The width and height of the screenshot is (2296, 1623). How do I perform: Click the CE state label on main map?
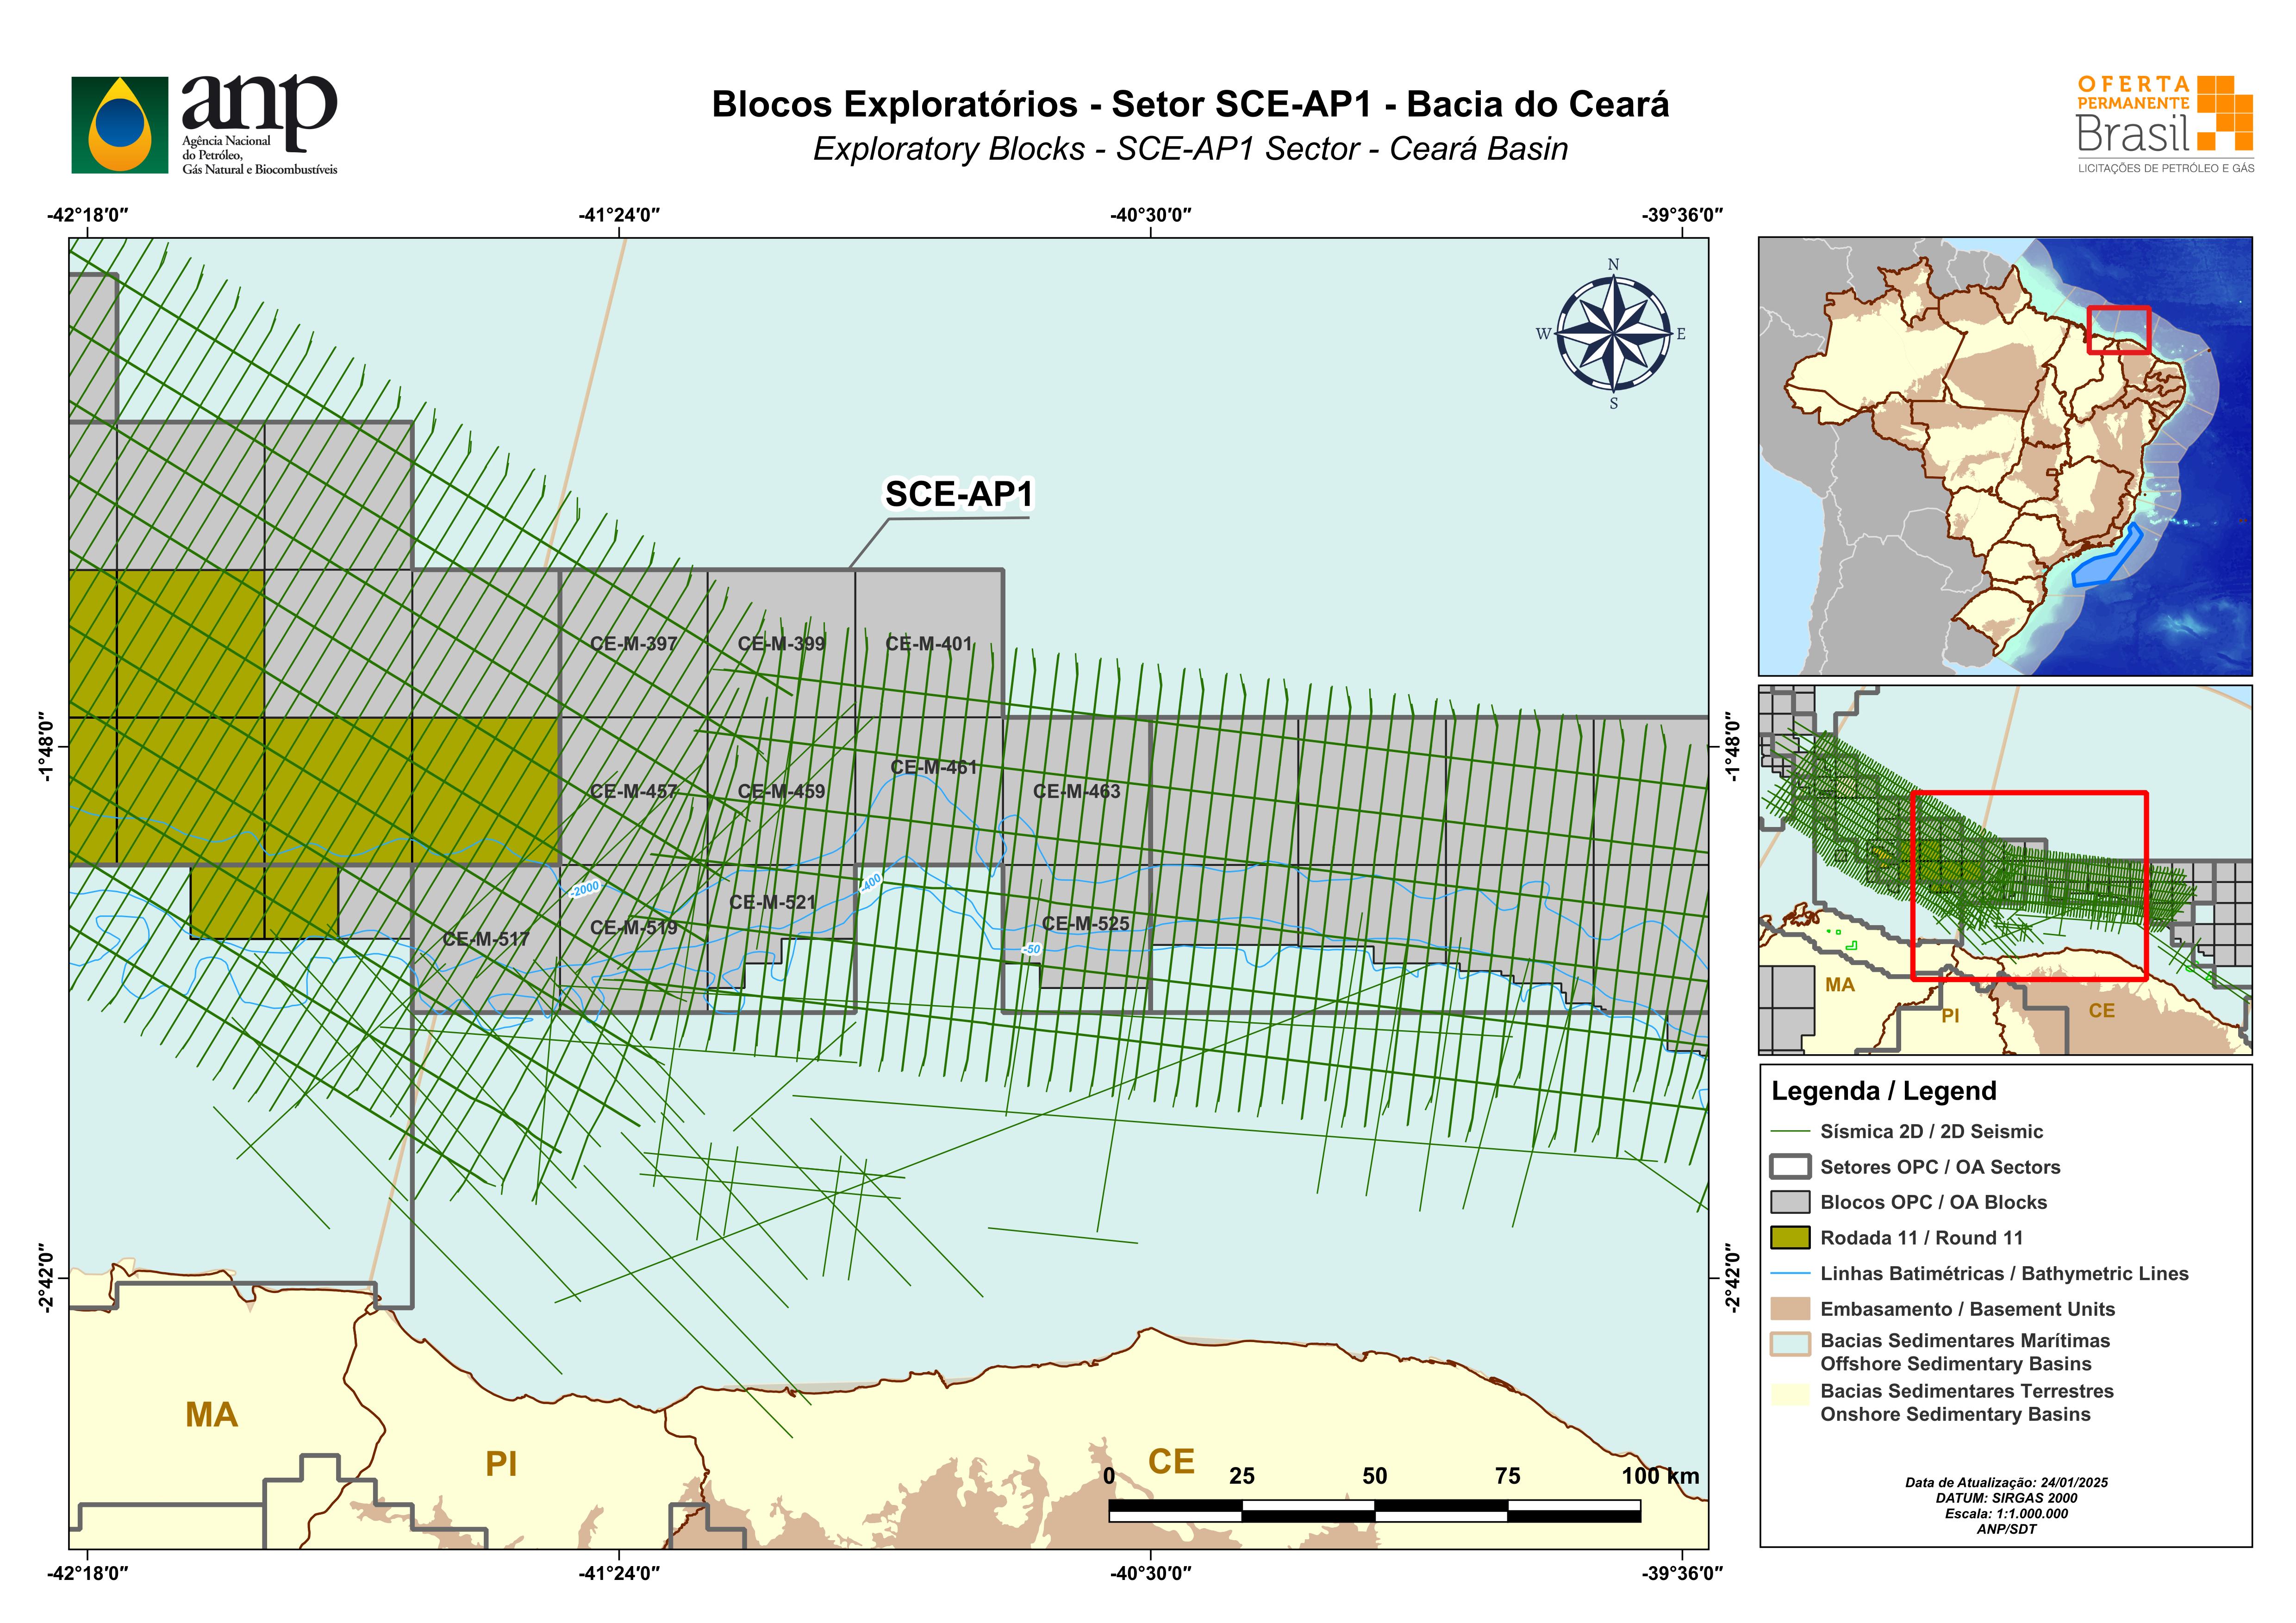1171,1461
